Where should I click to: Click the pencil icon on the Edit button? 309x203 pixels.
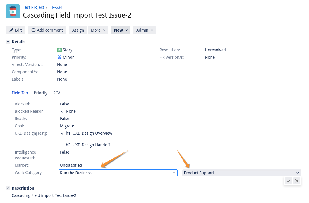pos(11,30)
